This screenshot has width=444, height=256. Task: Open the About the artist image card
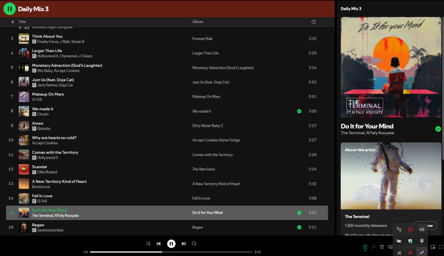[x=391, y=176]
